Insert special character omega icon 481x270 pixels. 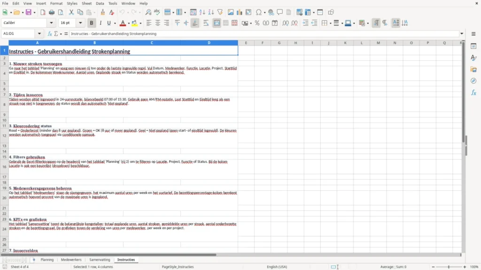259,12
